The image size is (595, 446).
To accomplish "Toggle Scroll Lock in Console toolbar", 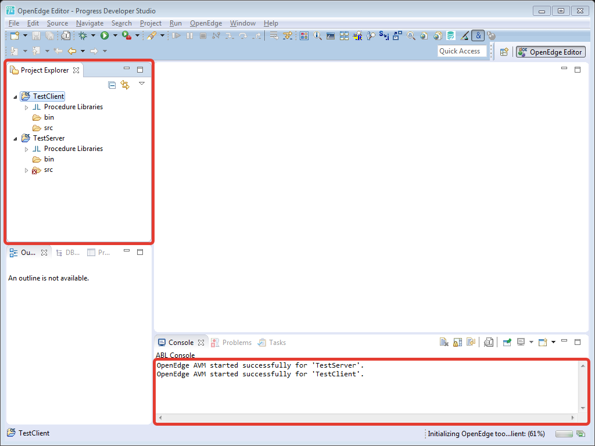I will click(458, 343).
